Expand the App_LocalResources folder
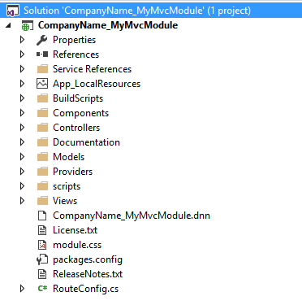Image resolution: width=302 pixels, height=305 pixels. click(22, 84)
